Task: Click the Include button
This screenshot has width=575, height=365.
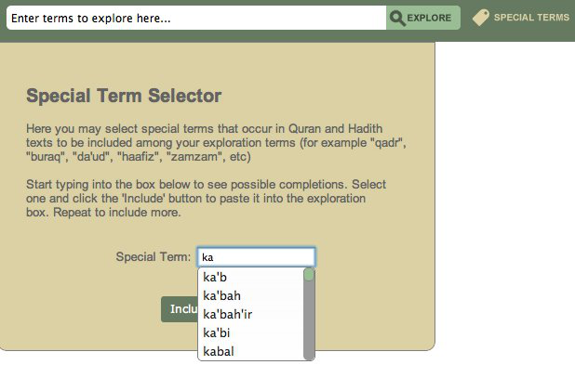Action: [x=180, y=309]
